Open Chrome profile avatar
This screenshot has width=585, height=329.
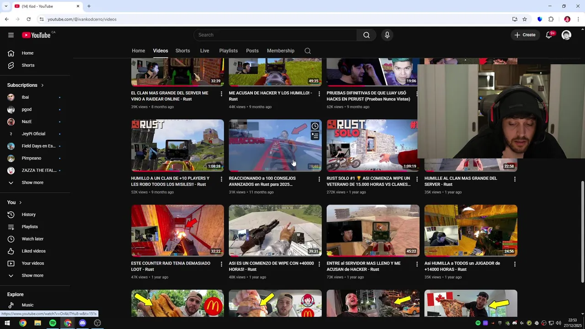567,19
